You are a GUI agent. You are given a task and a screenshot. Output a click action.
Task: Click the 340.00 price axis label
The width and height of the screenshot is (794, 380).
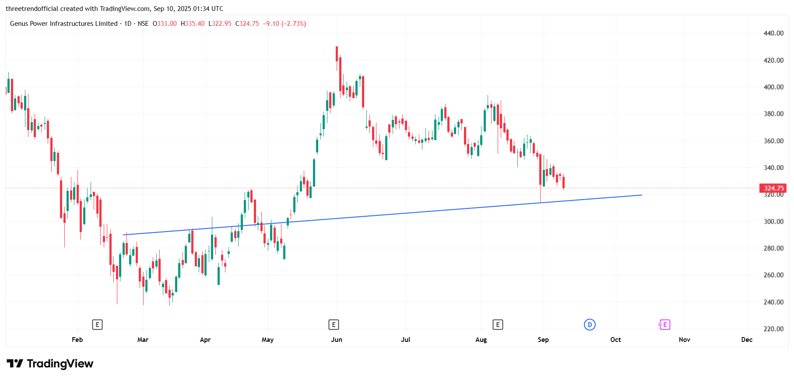[x=773, y=168]
